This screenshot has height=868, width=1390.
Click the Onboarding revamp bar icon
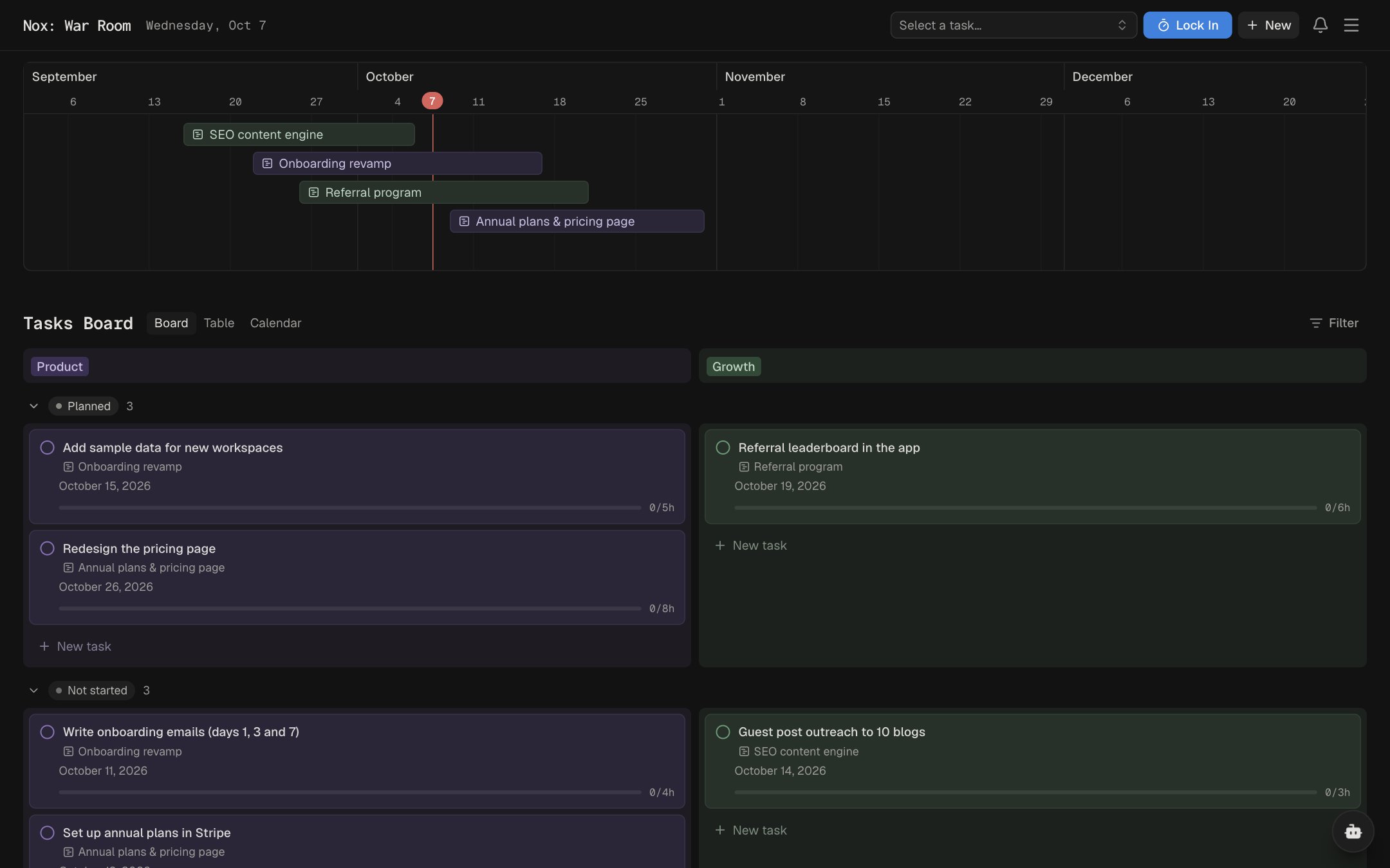coord(267,163)
